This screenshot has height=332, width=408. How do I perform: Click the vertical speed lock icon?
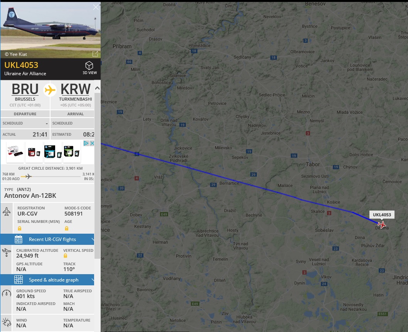[x=66, y=256]
